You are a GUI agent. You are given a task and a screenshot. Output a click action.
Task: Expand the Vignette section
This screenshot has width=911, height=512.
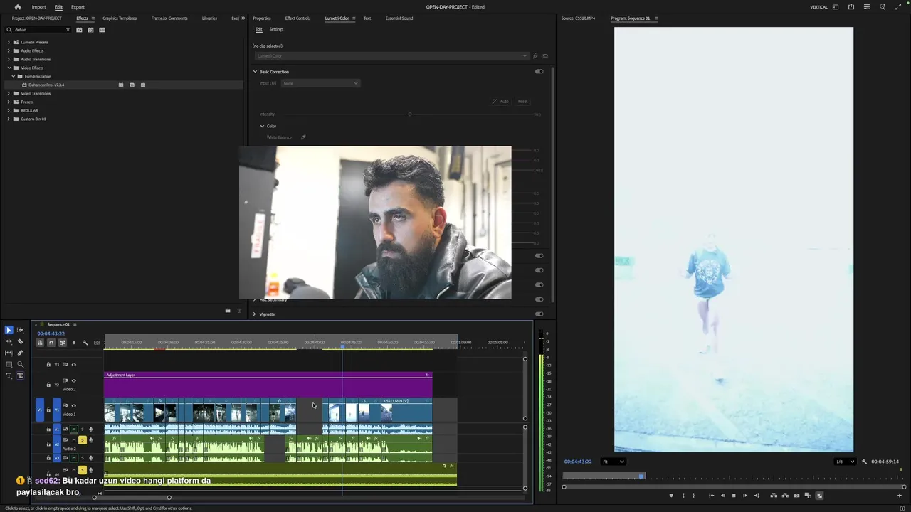pos(255,314)
